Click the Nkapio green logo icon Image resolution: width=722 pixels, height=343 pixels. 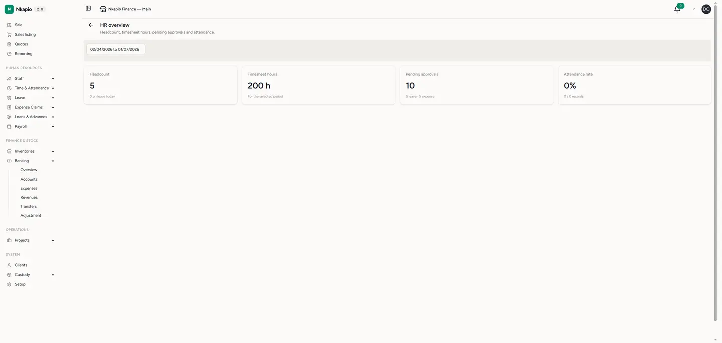coord(9,9)
